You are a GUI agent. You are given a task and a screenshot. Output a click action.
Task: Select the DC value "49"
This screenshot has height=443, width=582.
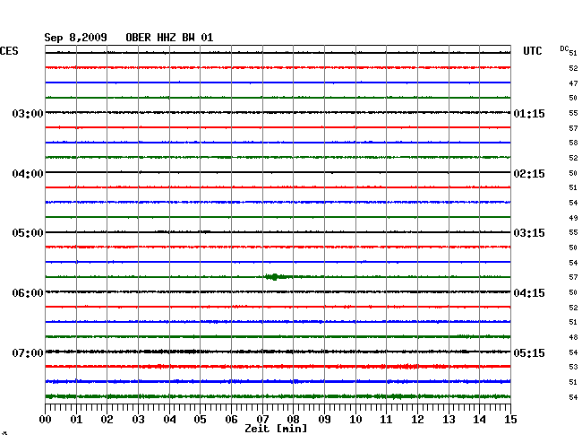(x=573, y=218)
